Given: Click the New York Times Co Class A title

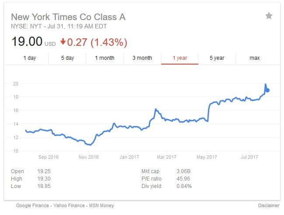Looking at the screenshot, I should (x=68, y=17).
